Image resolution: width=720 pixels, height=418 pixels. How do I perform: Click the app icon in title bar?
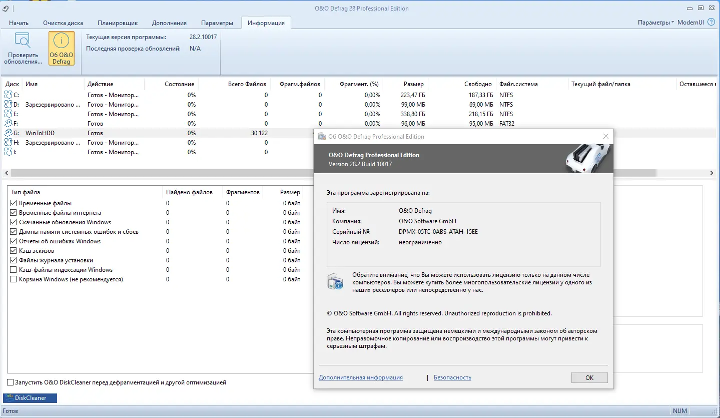tap(6, 8)
